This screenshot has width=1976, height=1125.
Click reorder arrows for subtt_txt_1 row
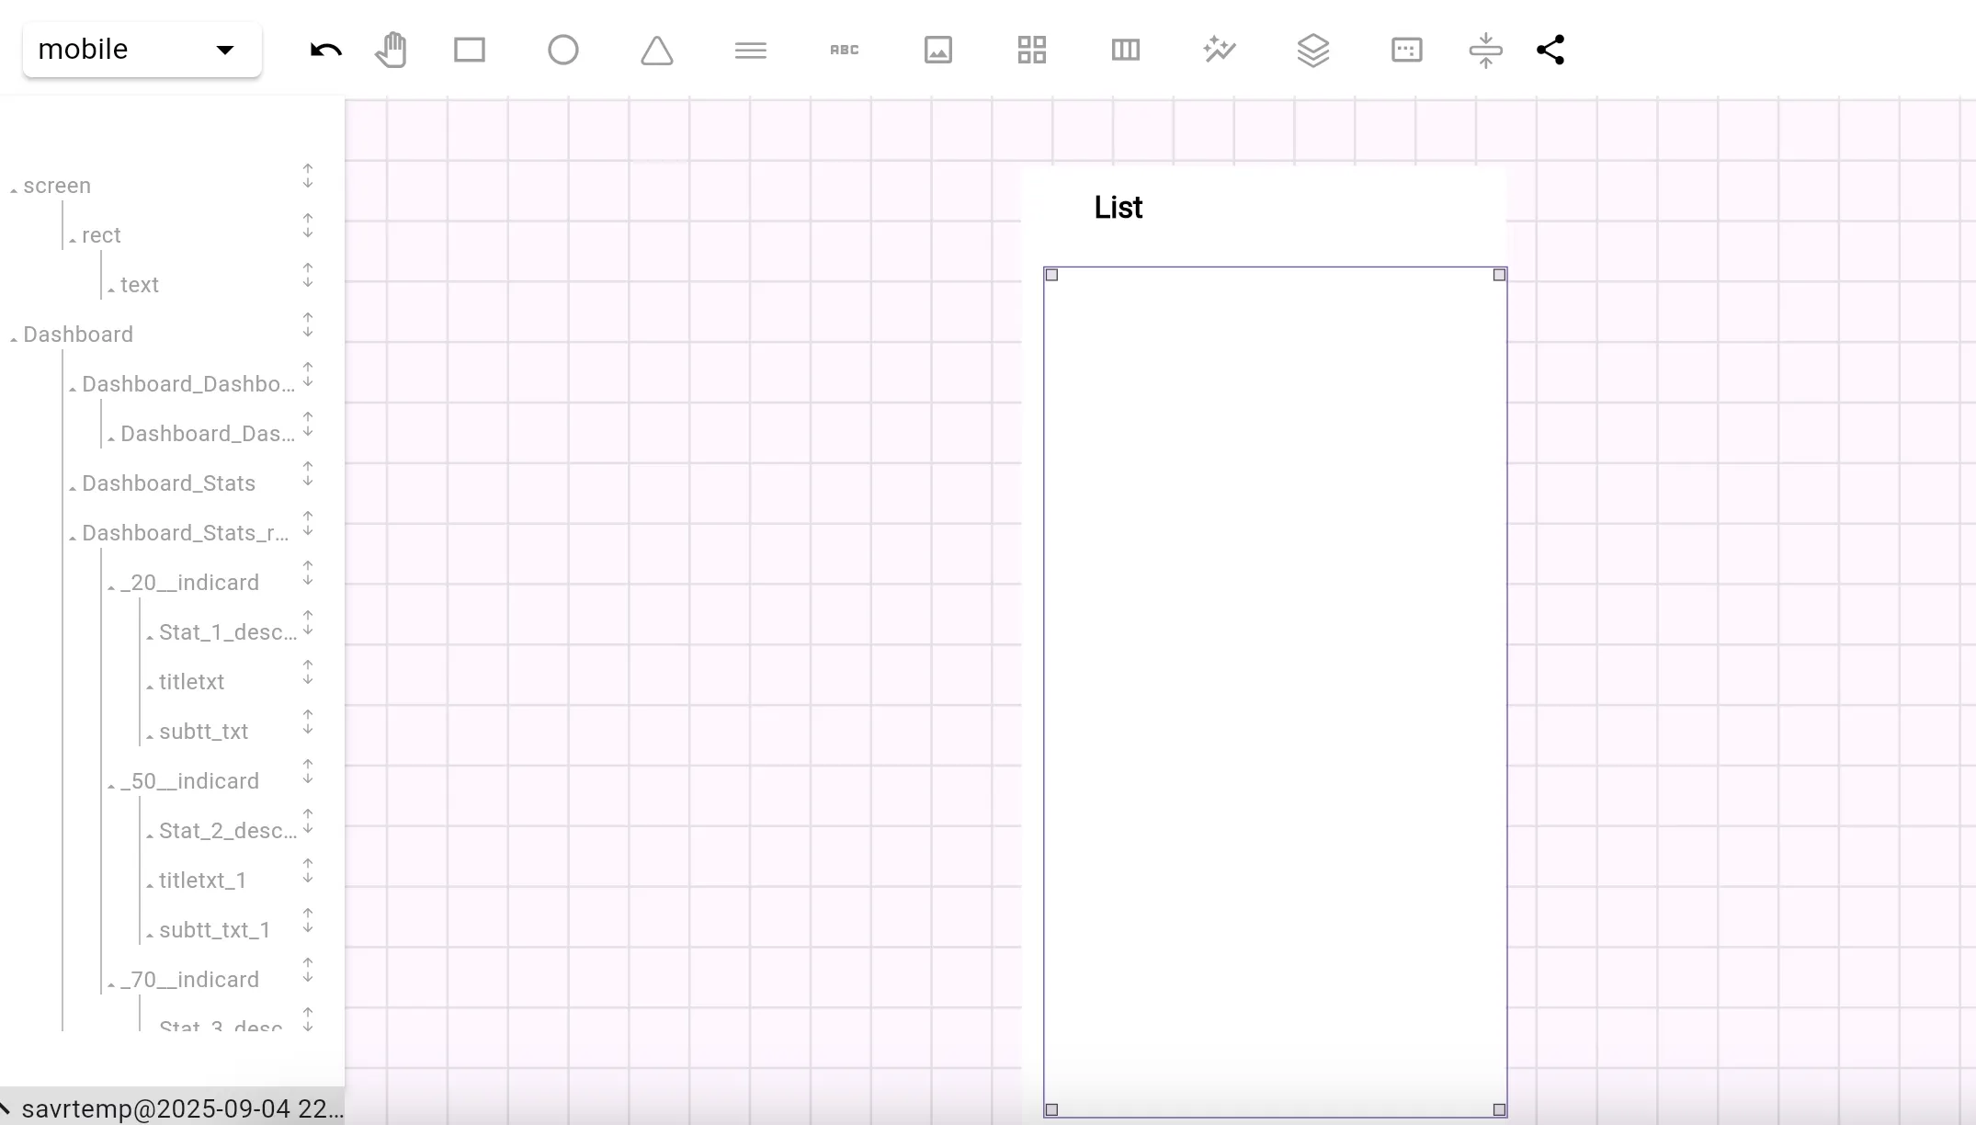click(x=308, y=921)
